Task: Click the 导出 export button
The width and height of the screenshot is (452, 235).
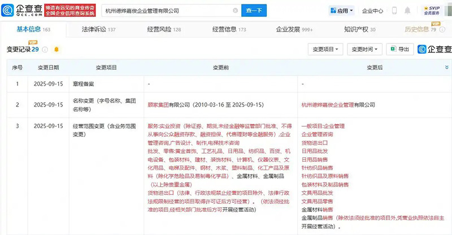Action: click(400, 49)
